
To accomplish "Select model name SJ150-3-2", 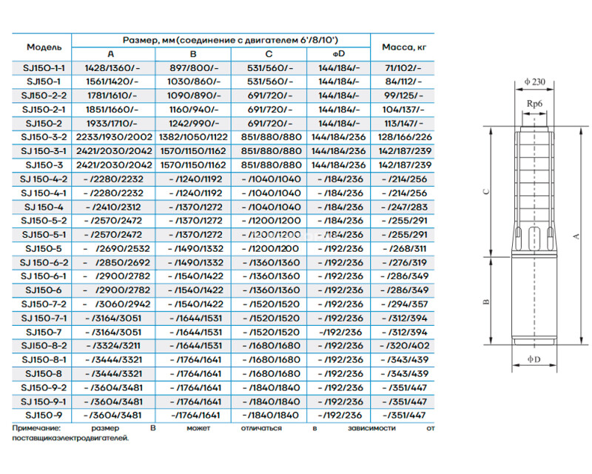I will click(x=44, y=137).
